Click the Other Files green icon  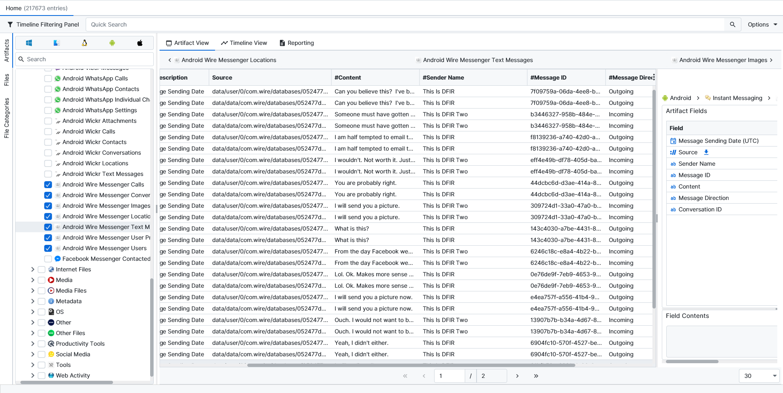click(51, 333)
